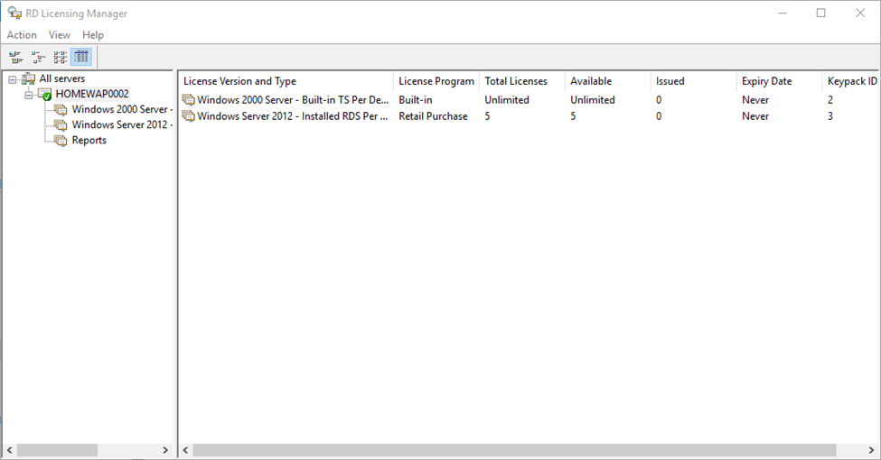Click the HOMEWAP0002 server icon with green check
Screen dimensions: 881x460
click(x=45, y=94)
